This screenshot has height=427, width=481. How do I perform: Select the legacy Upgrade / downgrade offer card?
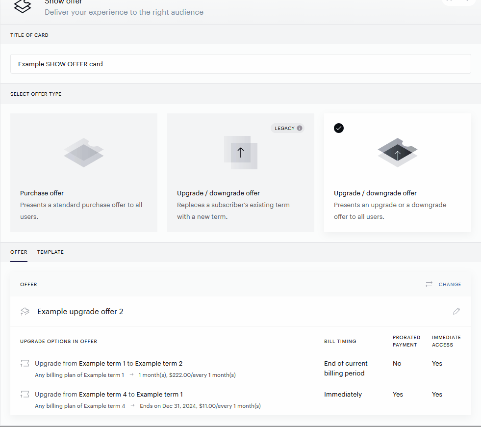click(241, 173)
